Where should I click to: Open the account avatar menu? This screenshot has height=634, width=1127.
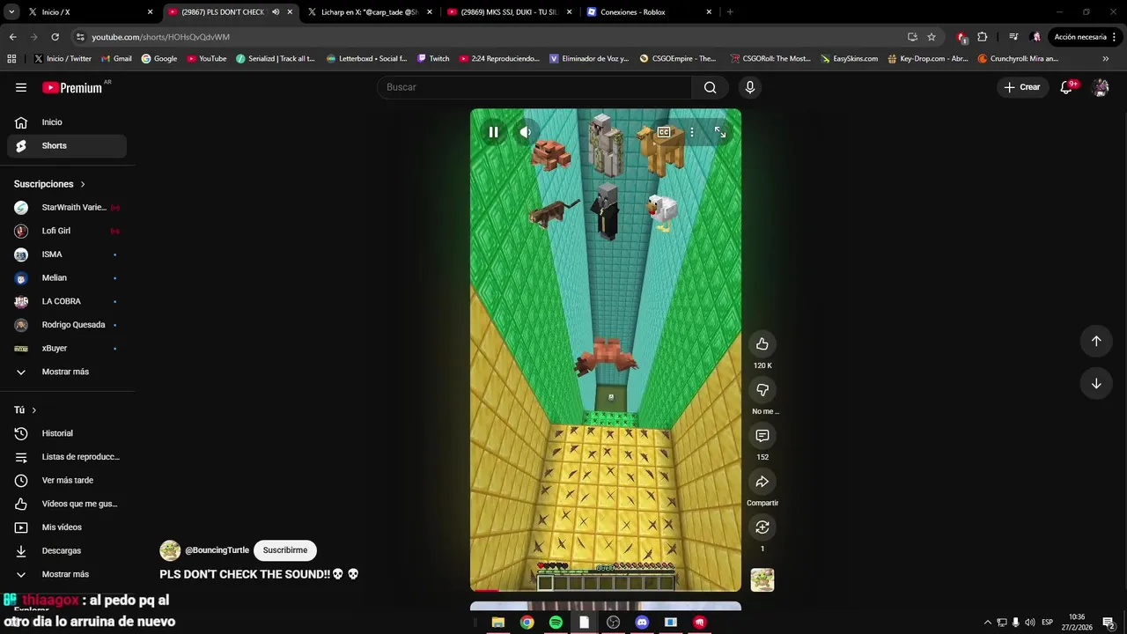[1101, 87]
